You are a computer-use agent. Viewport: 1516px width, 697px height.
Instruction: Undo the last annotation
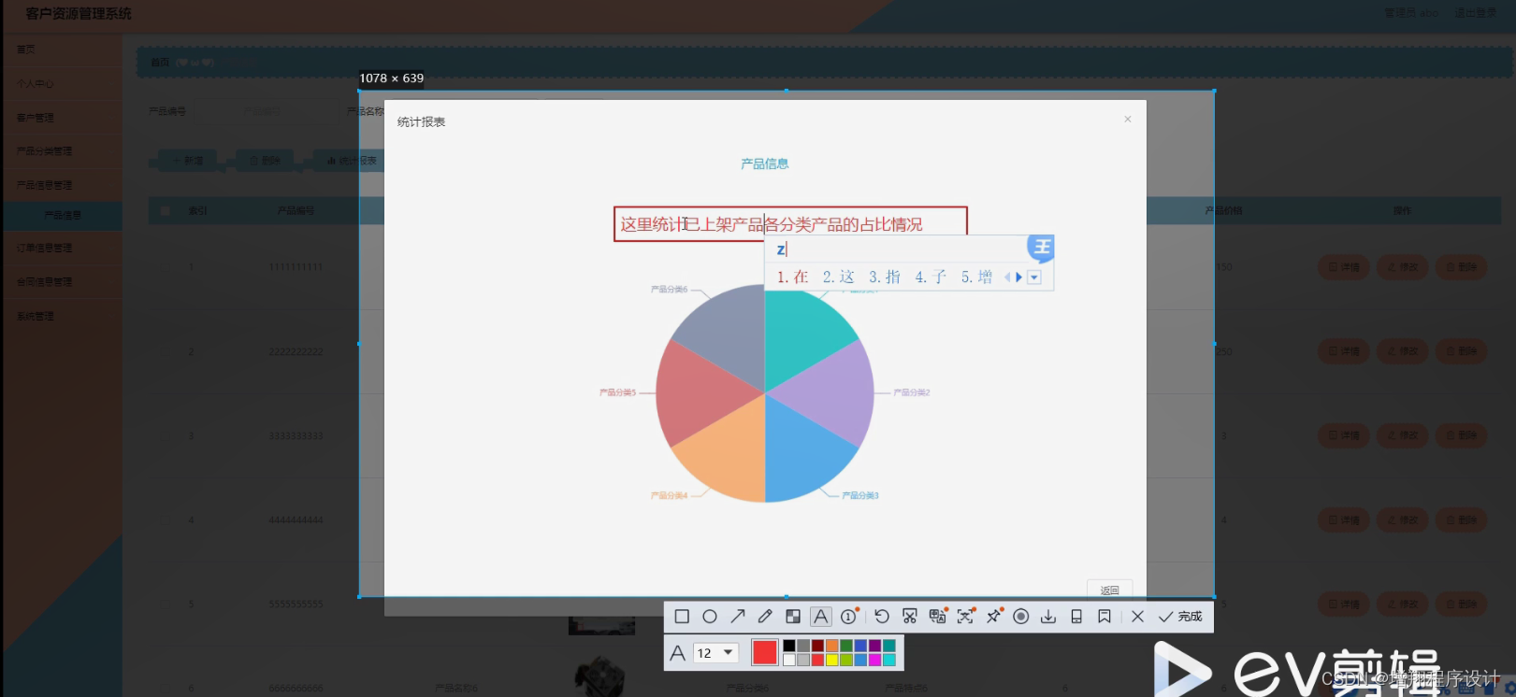882,617
